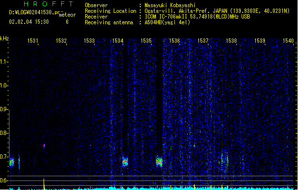
Task: Click the 1535 time axis label
Action: click(146, 41)
